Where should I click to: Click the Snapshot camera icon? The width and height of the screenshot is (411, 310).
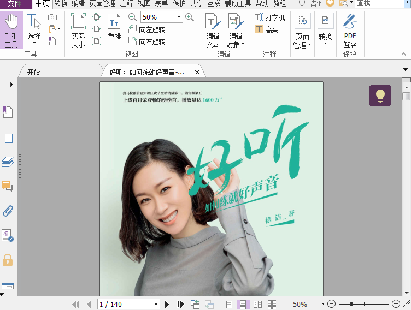pyautogui.click(x=52, y=17)
